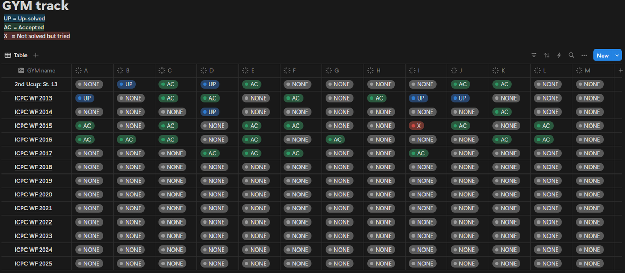The height and width of the screenshot is (273, 625).
Task: Open the AC status in ICPC WF 2016 column B
Action: (127, 139)
